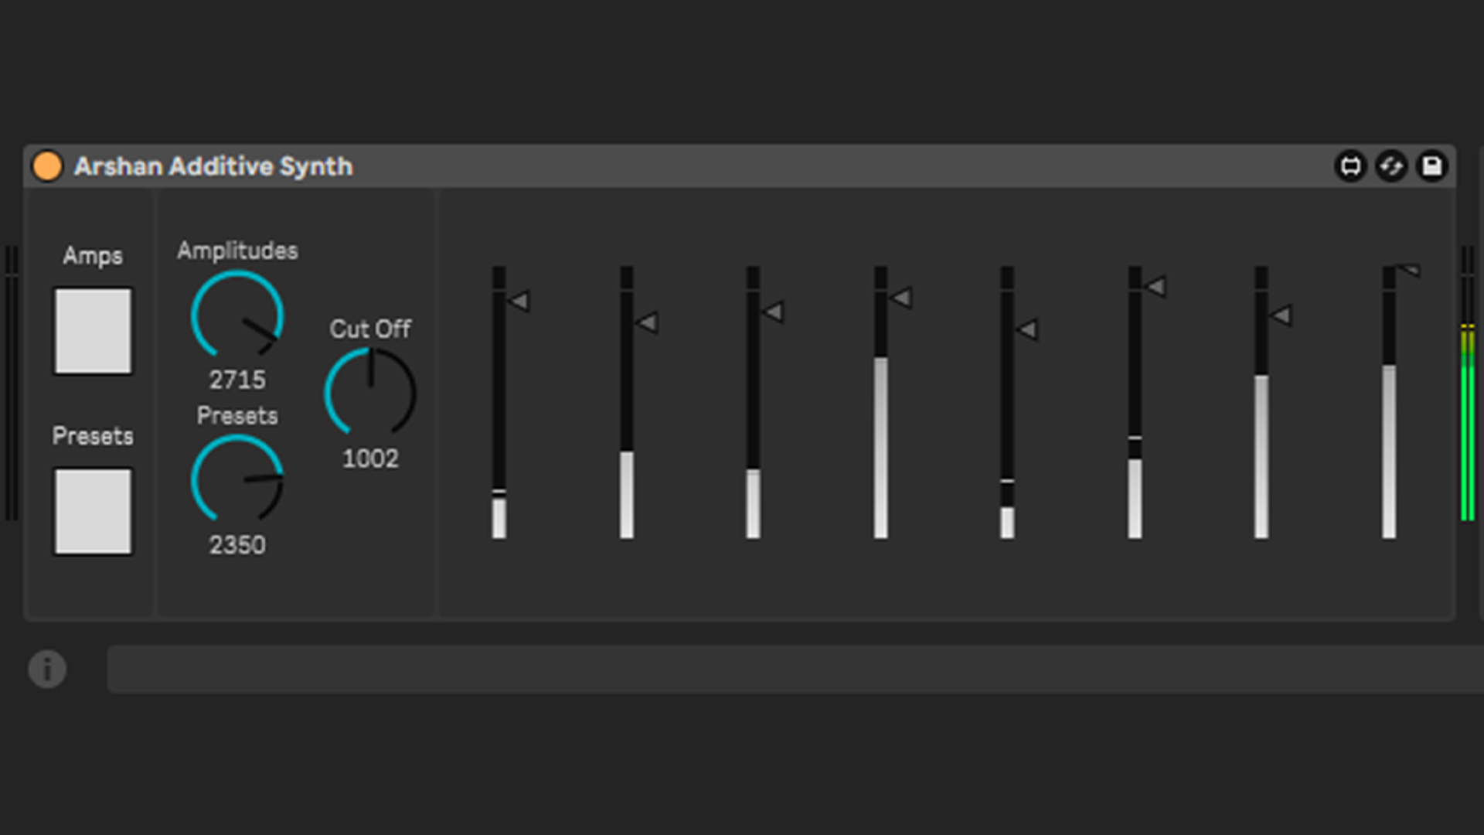Screen dimensions: 1484x835
Task: Click triangle marker on the fourth slider
Action: click(902, 298)
